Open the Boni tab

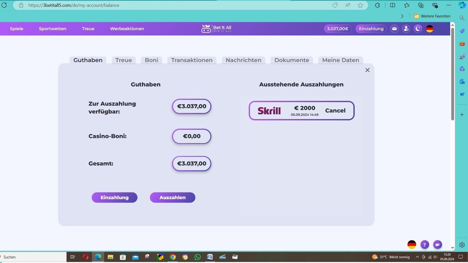pyautogui.click(x=151, y=60)
